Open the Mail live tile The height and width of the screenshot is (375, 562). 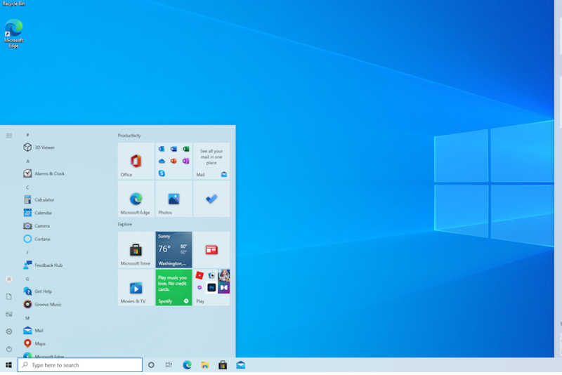click(x=211, y=162)
